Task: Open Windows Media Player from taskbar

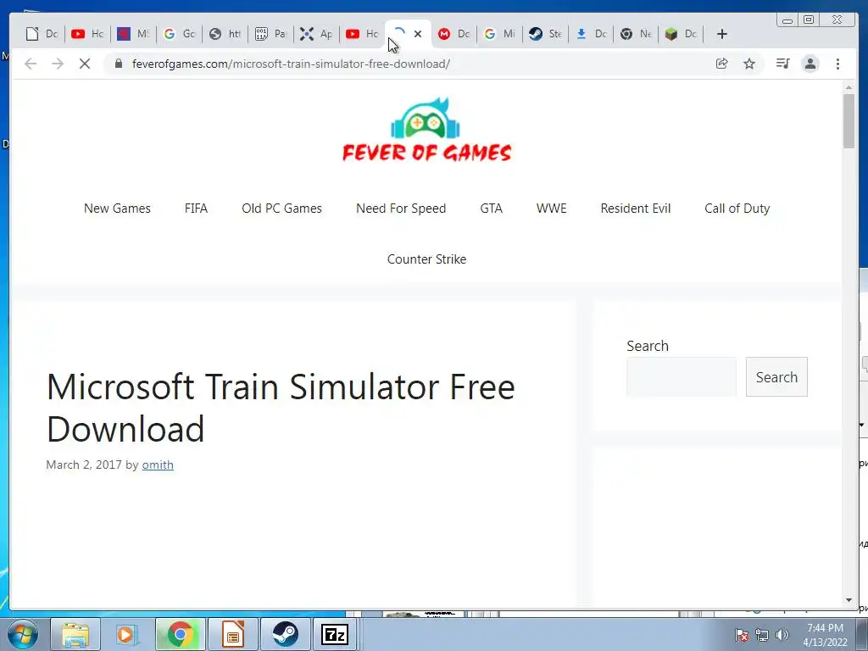Action: pos(126,634)
